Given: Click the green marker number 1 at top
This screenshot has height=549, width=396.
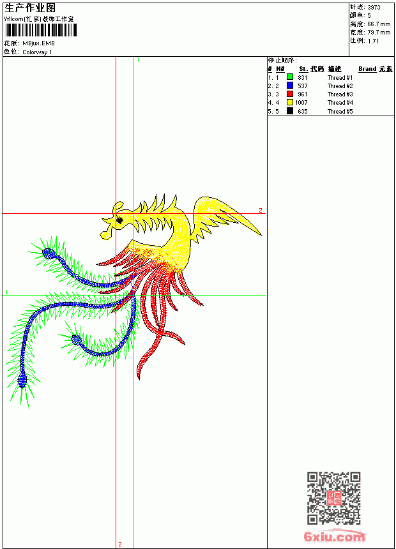Looking at the screenshot, I should 138,60.
